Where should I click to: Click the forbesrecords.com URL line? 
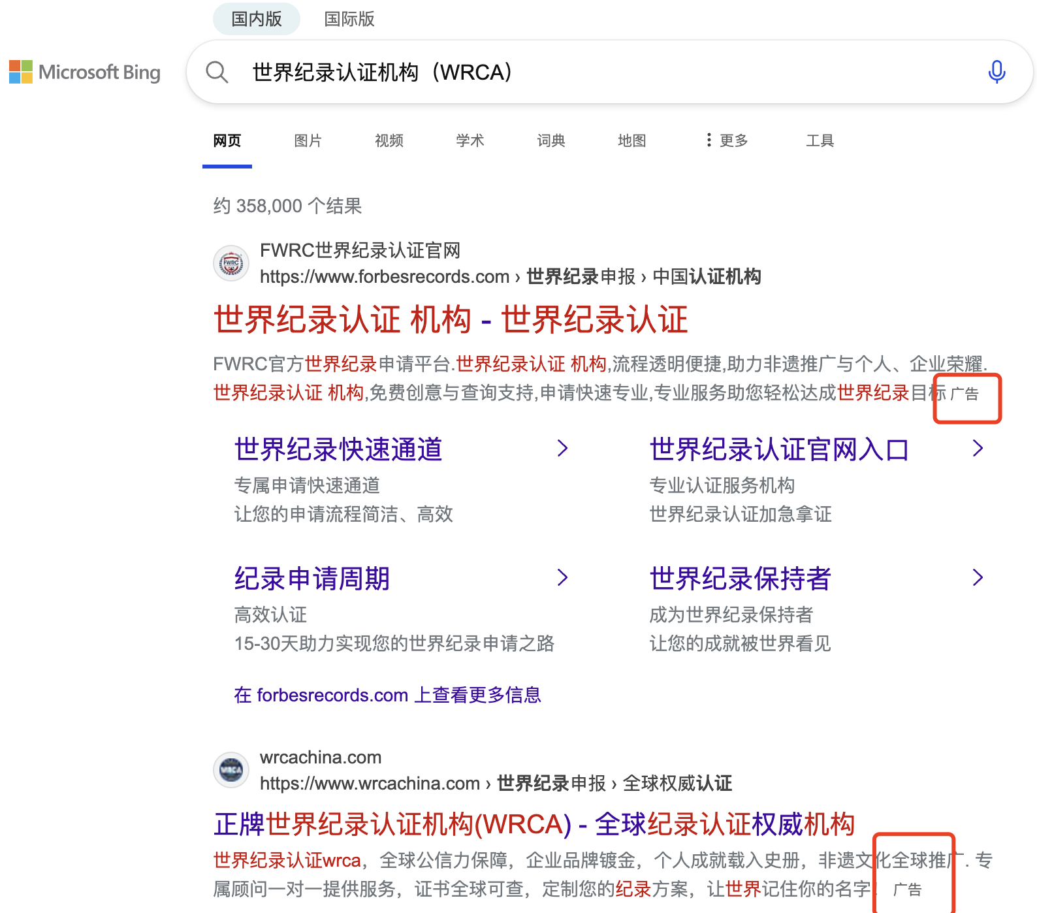click(x=511, y=276)
